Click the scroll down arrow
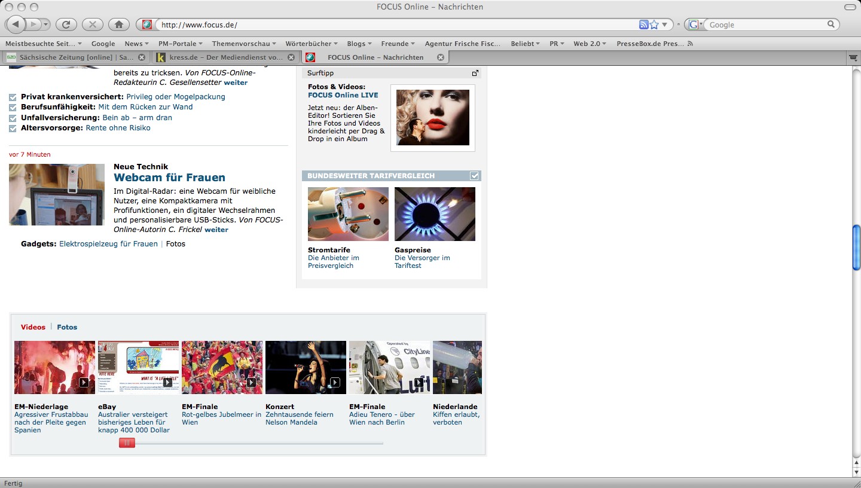Image resolution: width=861 pixels, height=488 pixels. click(x=856, y=472)
